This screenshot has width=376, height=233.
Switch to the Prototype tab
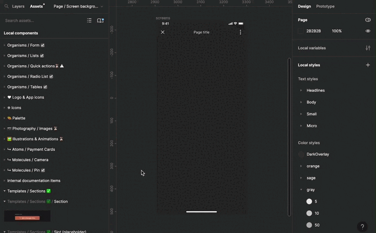[326, 6]
